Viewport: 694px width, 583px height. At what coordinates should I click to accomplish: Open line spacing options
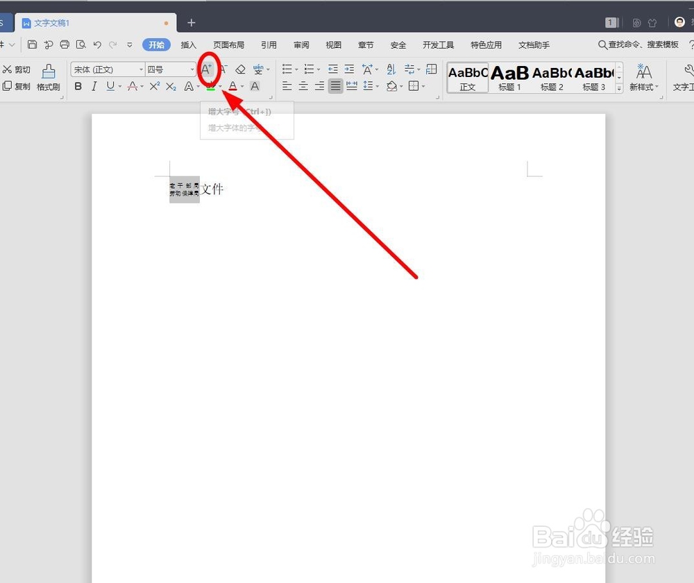[369, 86]
